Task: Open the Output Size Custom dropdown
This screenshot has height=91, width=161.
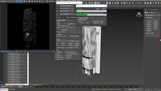Action: 61,41
